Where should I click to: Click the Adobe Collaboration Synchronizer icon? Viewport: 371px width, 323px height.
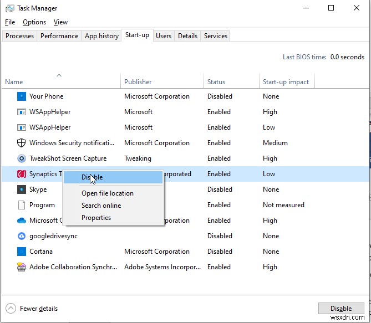[21, 267]
